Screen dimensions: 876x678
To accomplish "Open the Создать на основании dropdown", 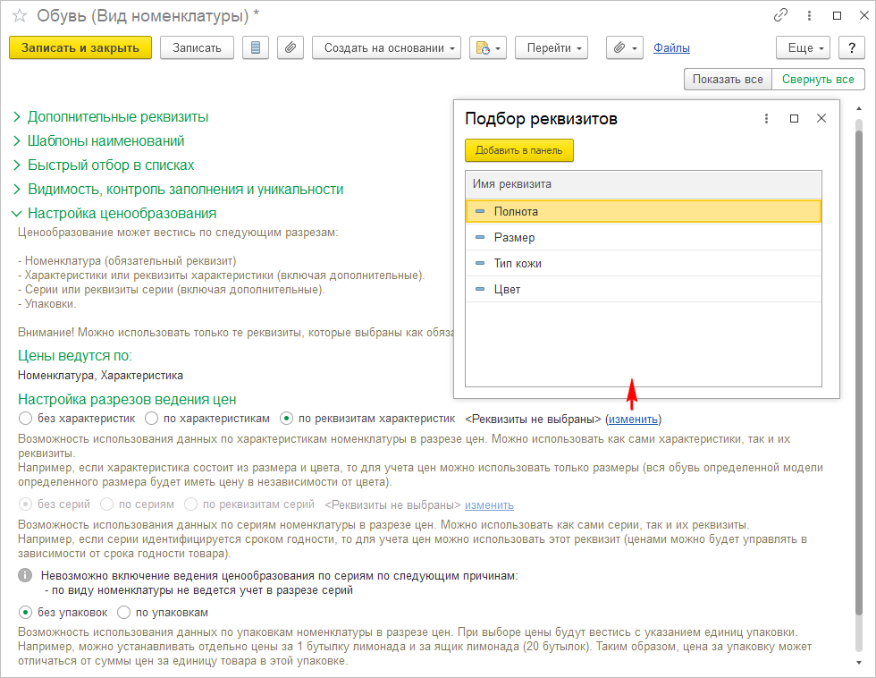I will [x=386, y=48].
